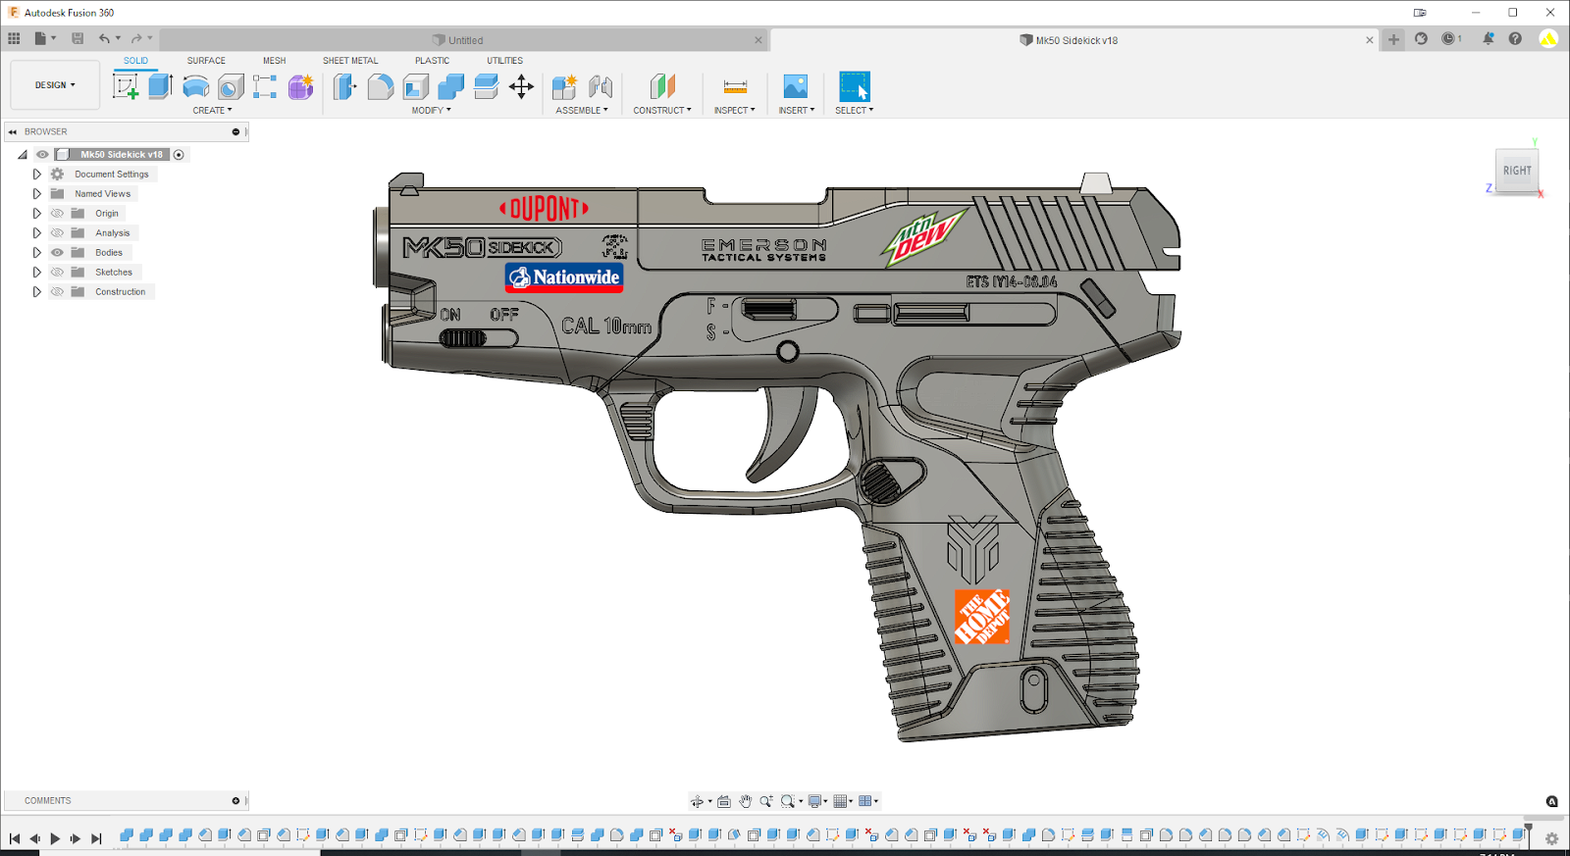Step timeline to the end
This screenshot has height=856, width=1570.
(96, 838)
